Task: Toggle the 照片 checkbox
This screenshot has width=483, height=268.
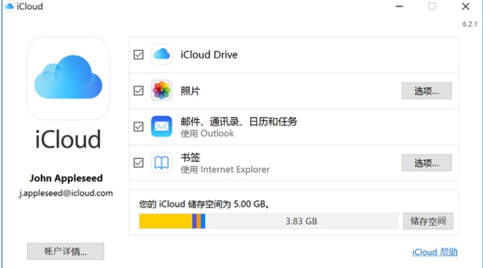Action: coord(138,91)
